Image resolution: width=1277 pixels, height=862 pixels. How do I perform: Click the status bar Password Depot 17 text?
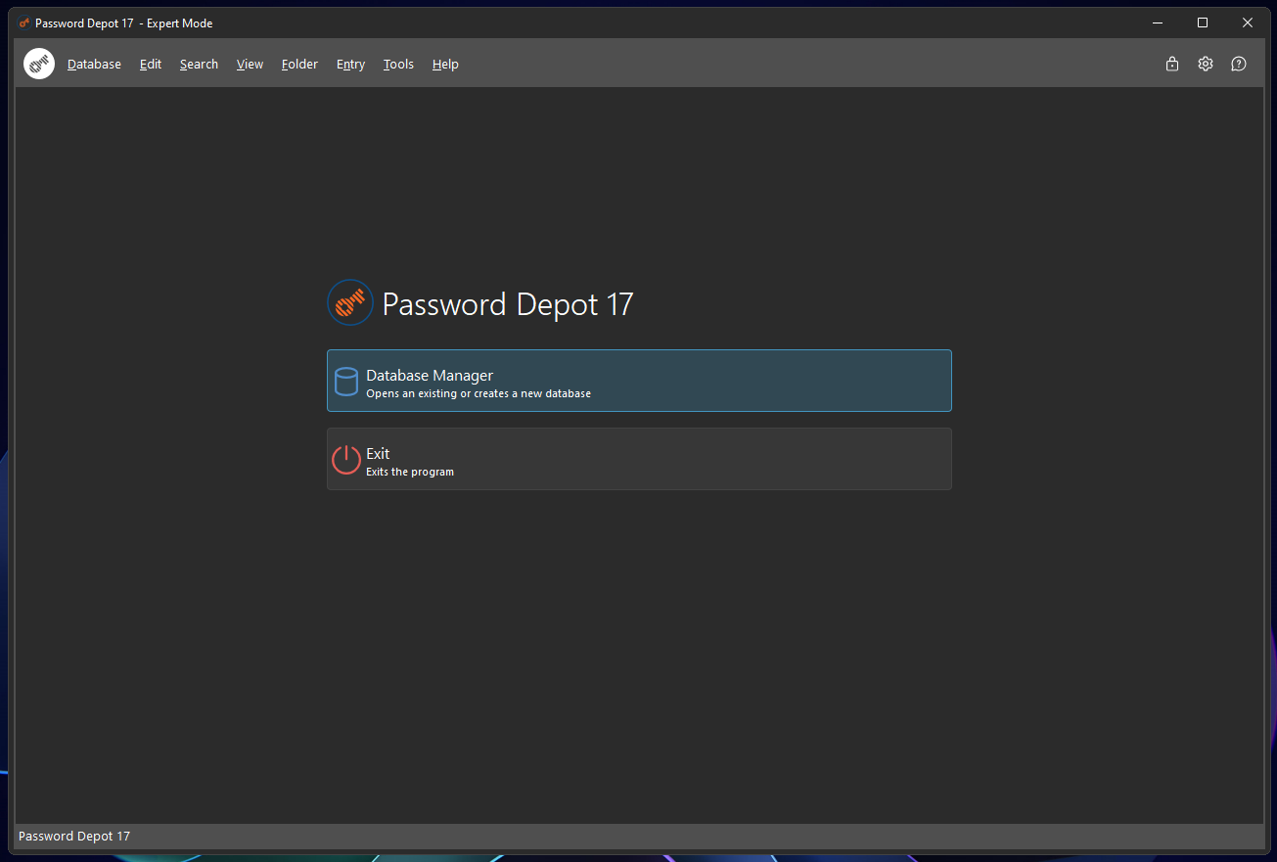(x=74, y=837)
